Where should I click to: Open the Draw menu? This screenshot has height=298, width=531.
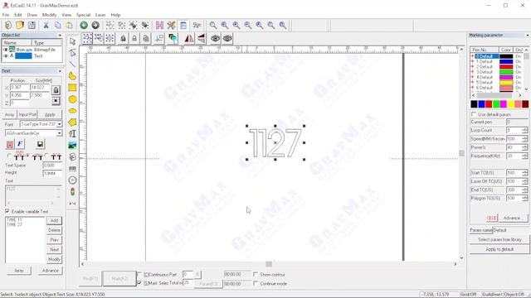32,15
